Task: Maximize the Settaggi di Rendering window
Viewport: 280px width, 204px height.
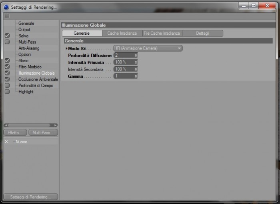Action: (254, 6)
